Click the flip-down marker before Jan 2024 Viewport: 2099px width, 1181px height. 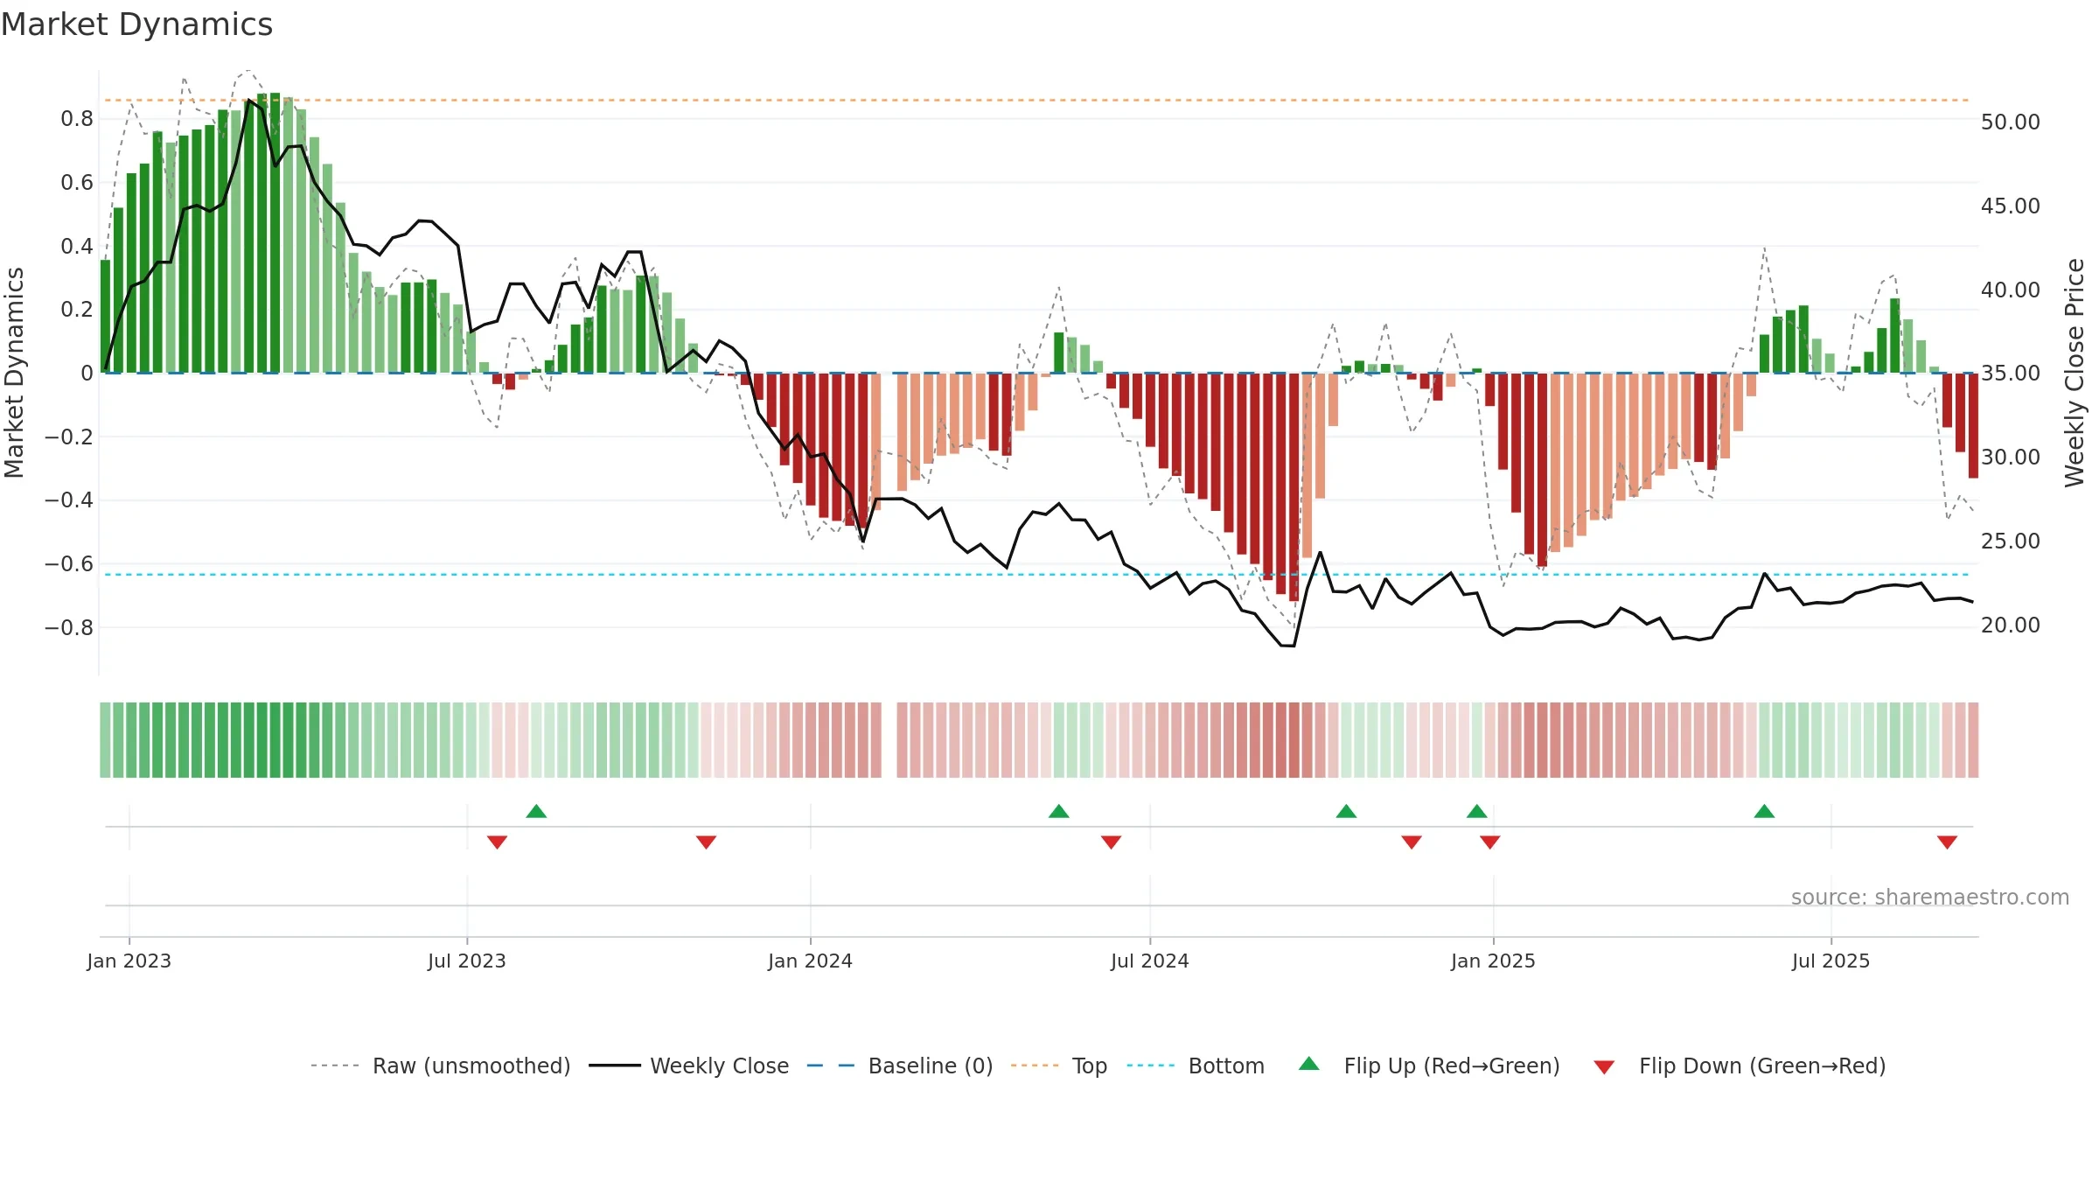coord(707,842)
